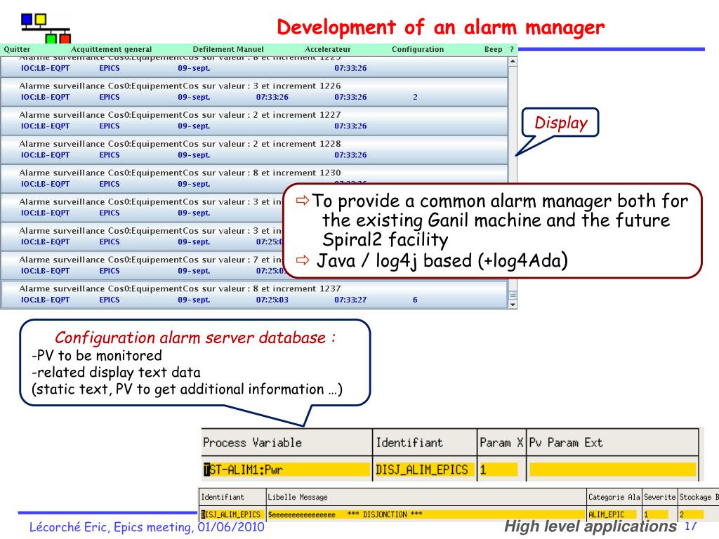
Task: Click the Severite column header
Action: click(x=660, y=497)
